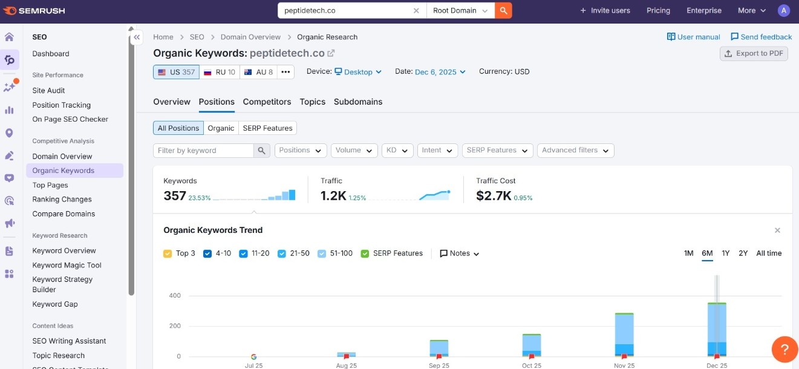Switch to the Topics tab

pyautogui.click(x=313, y=102)
